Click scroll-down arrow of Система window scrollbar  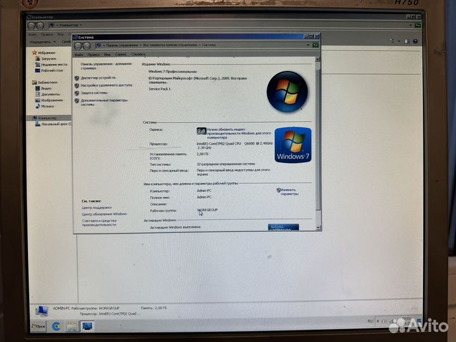click(318, 227)
